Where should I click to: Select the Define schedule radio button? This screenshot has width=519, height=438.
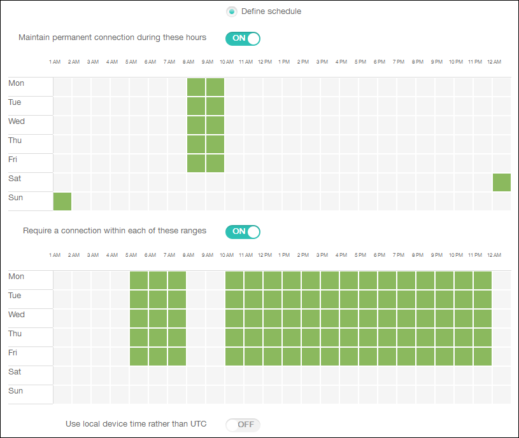232,11
